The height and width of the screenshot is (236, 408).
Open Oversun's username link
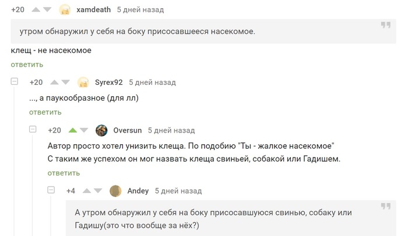[127, 130]
